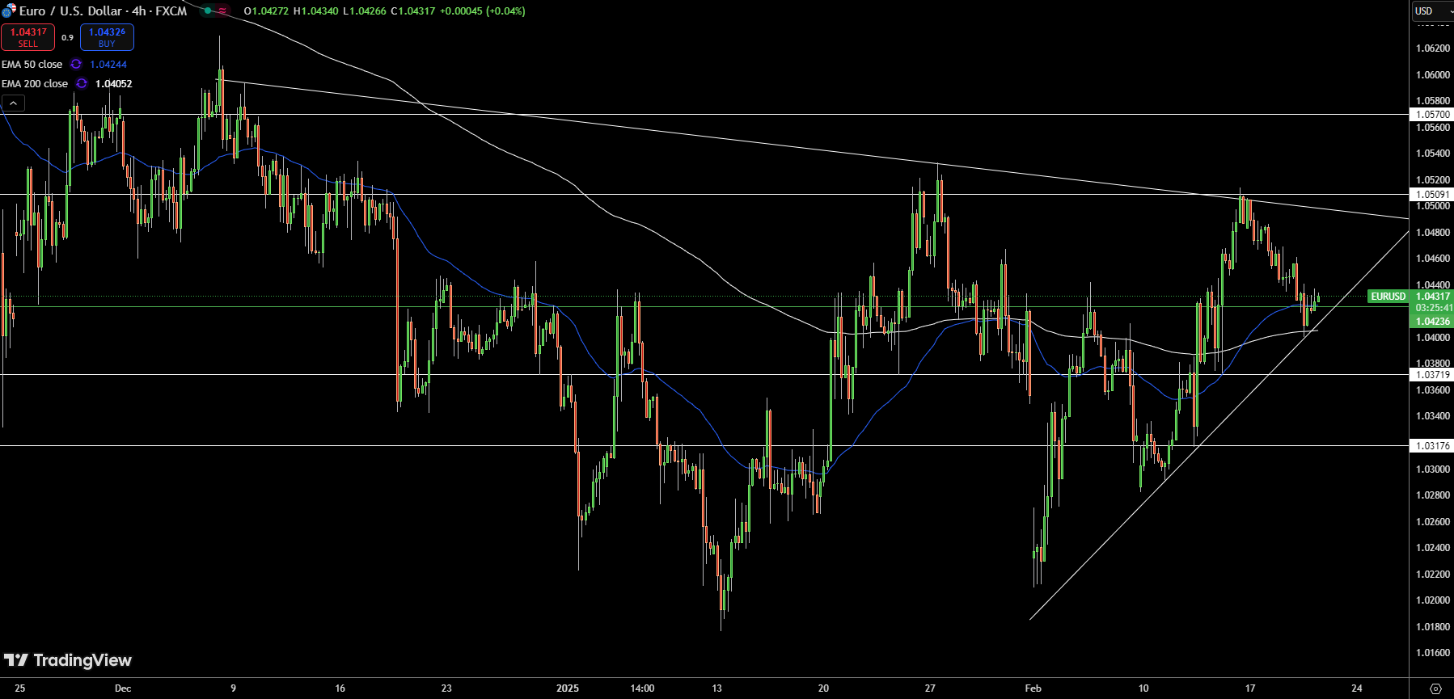Open chart settings gear at bottom right
The height and width of the screenshot is (699, 1454).
tap(1435, 688)
